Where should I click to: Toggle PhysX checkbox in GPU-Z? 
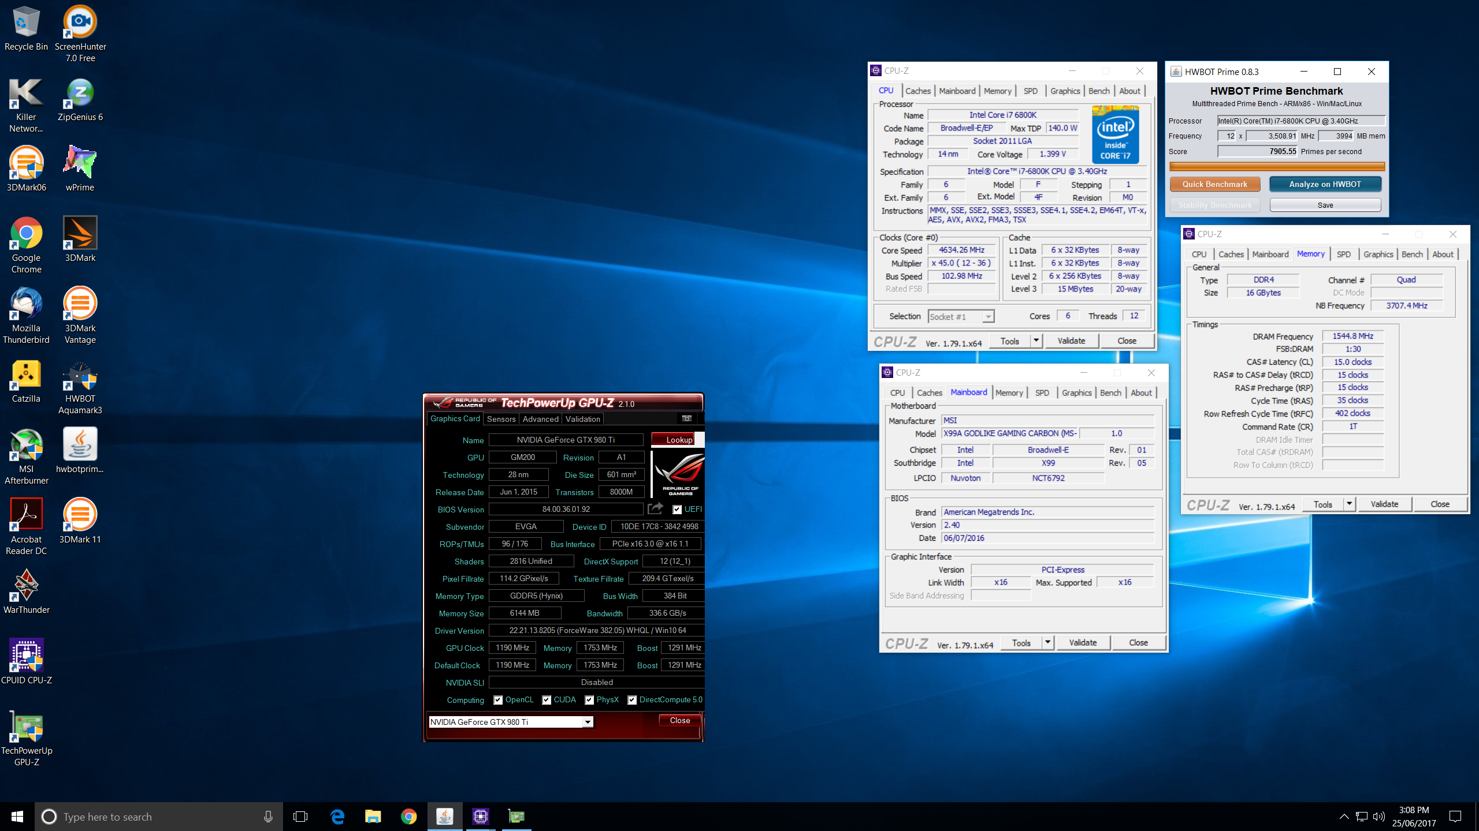(589, 700)
